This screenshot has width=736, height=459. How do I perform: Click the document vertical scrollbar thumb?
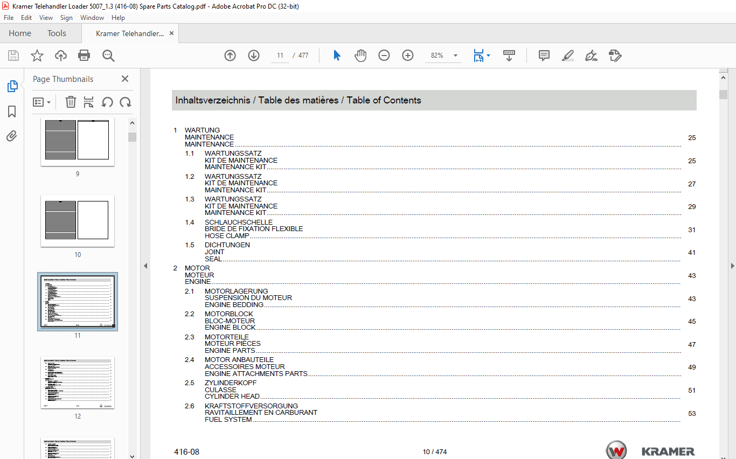pyautogui.click(x=723, y=95)
